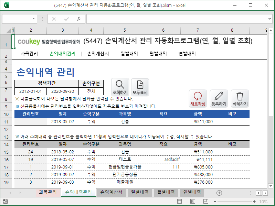Click 연별내역 link in top navigation
The width and height of the screenshot is (275, 206).
(x=187, y=54)
